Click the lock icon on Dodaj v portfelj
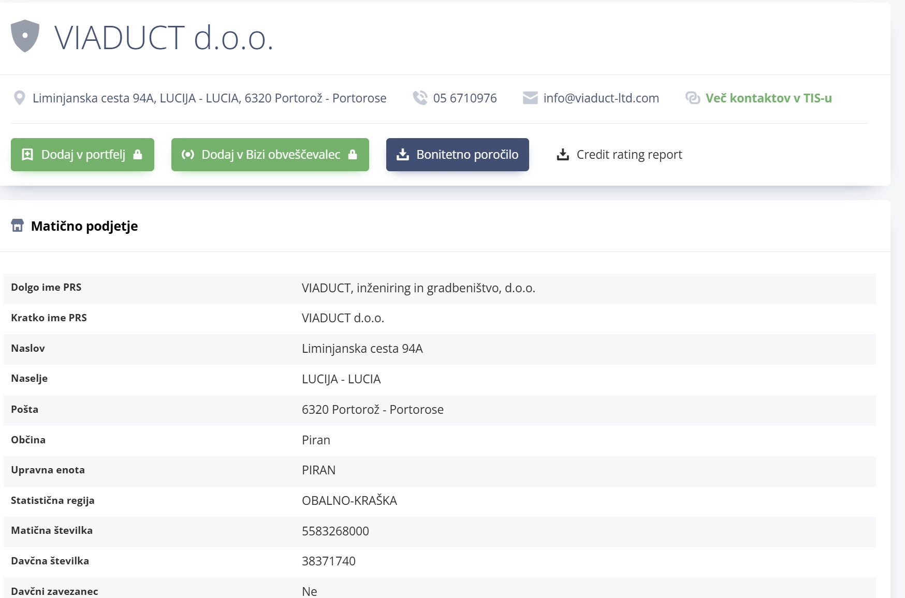 [x=138, y=155]
